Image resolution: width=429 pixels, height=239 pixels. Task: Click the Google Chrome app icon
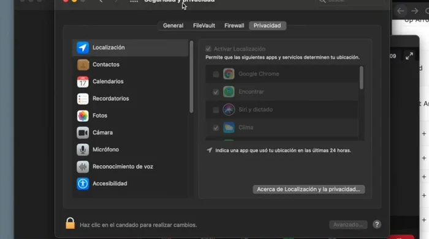pos(229,74)
